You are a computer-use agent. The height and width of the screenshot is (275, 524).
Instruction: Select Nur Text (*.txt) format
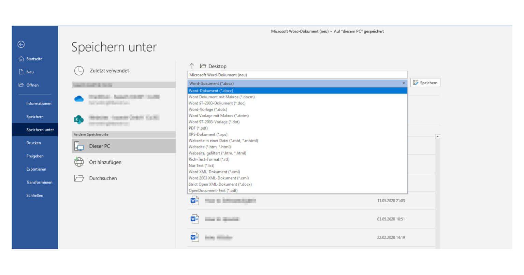click(201, 165)
